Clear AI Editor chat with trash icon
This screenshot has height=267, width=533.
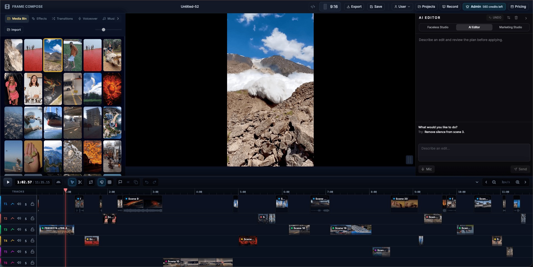click(x=516, y=17)
